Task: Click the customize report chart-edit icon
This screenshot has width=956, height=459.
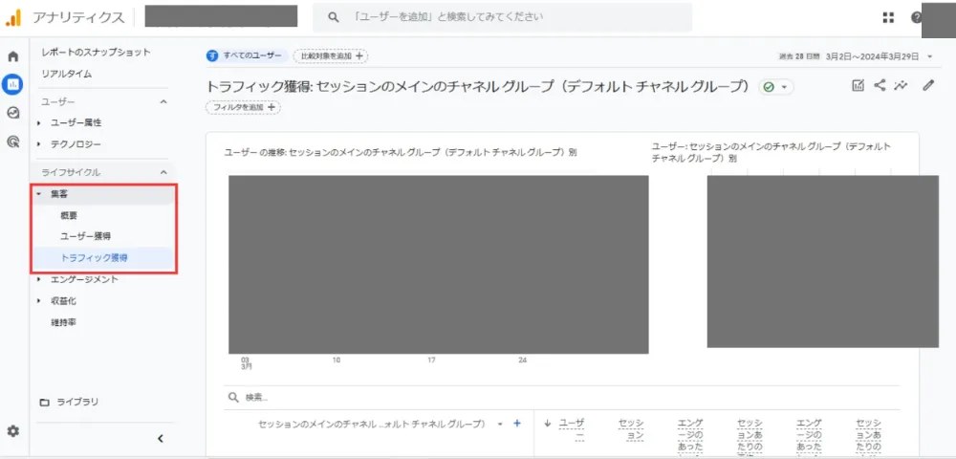Action: tap(858, 86)
